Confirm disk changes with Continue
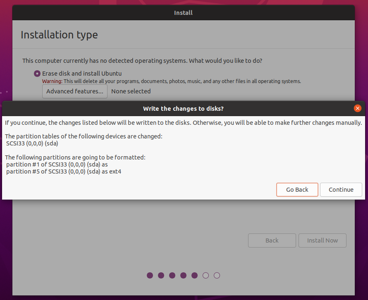Screen dimensions: 368x300 [341, 190]
